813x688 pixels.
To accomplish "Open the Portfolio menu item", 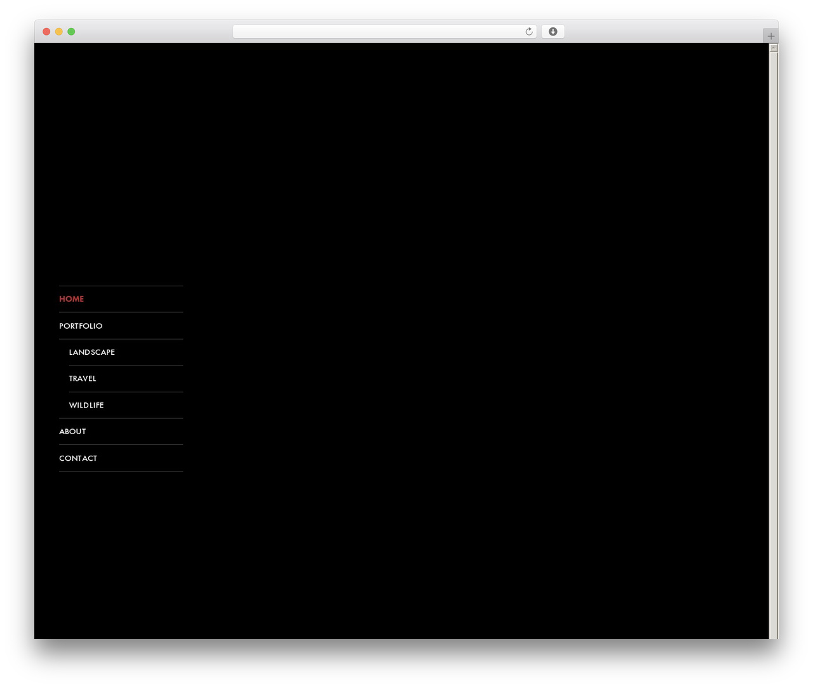I will click(x=81, y=326).
